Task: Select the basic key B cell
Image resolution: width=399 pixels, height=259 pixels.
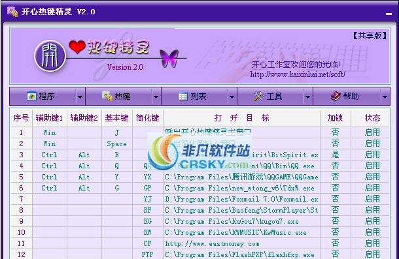Action: click(117, 155)
